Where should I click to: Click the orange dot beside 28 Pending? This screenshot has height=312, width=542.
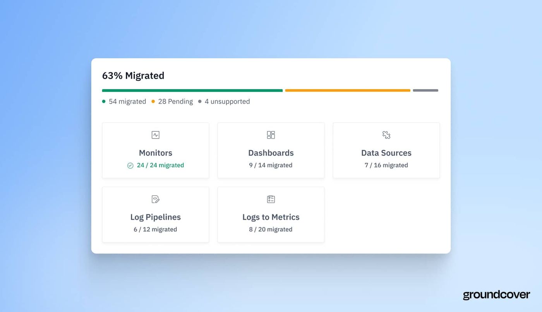pos(153,101)
